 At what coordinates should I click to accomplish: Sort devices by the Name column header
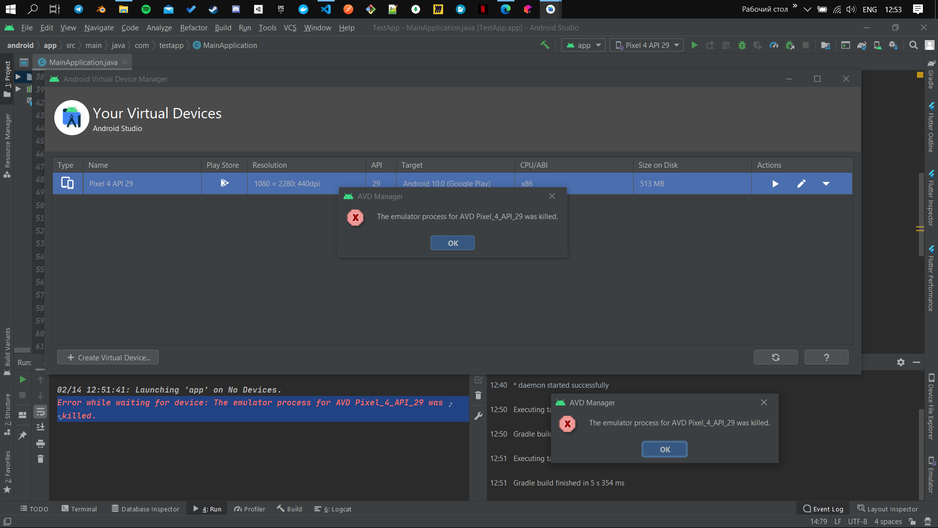[x=142, y=165]
